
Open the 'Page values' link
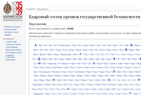pos(10,60)
